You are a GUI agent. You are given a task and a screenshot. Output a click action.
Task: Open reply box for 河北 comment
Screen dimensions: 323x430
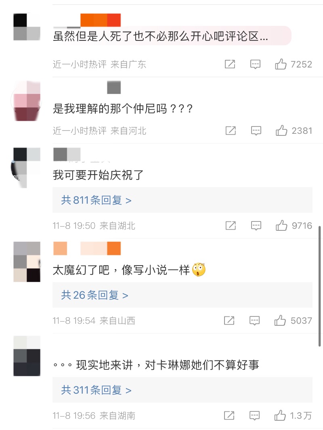[x=256, y=131]
